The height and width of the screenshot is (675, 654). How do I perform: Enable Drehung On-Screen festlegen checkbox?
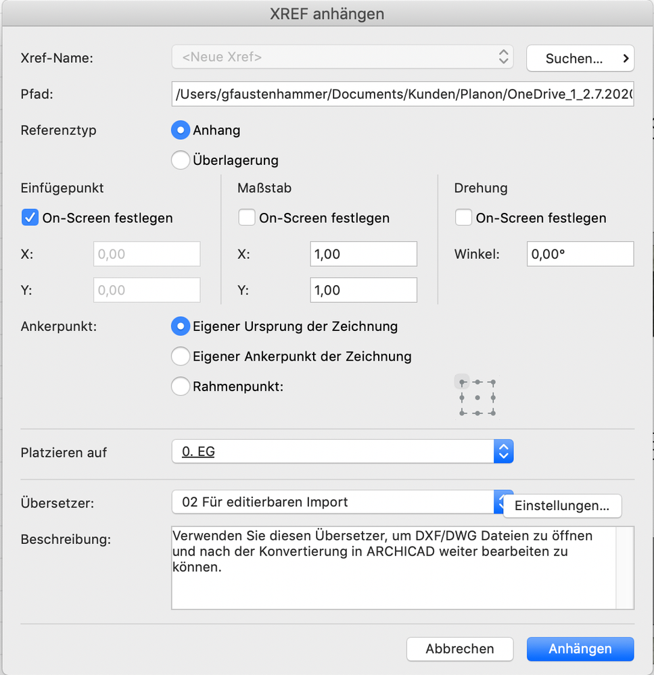click(463, 218)
